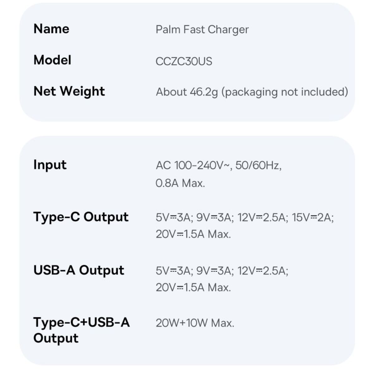
Task: Select the "20W+10W Max." combined output value
Action: pos(195,323)
